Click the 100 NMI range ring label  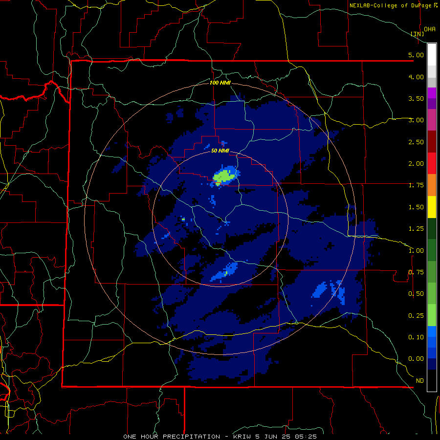click(x=220, y=83)
